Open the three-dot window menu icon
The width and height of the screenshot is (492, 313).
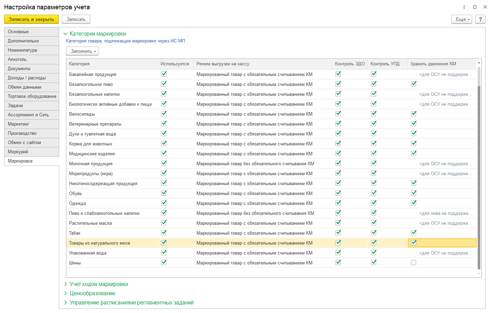(464, 7)
